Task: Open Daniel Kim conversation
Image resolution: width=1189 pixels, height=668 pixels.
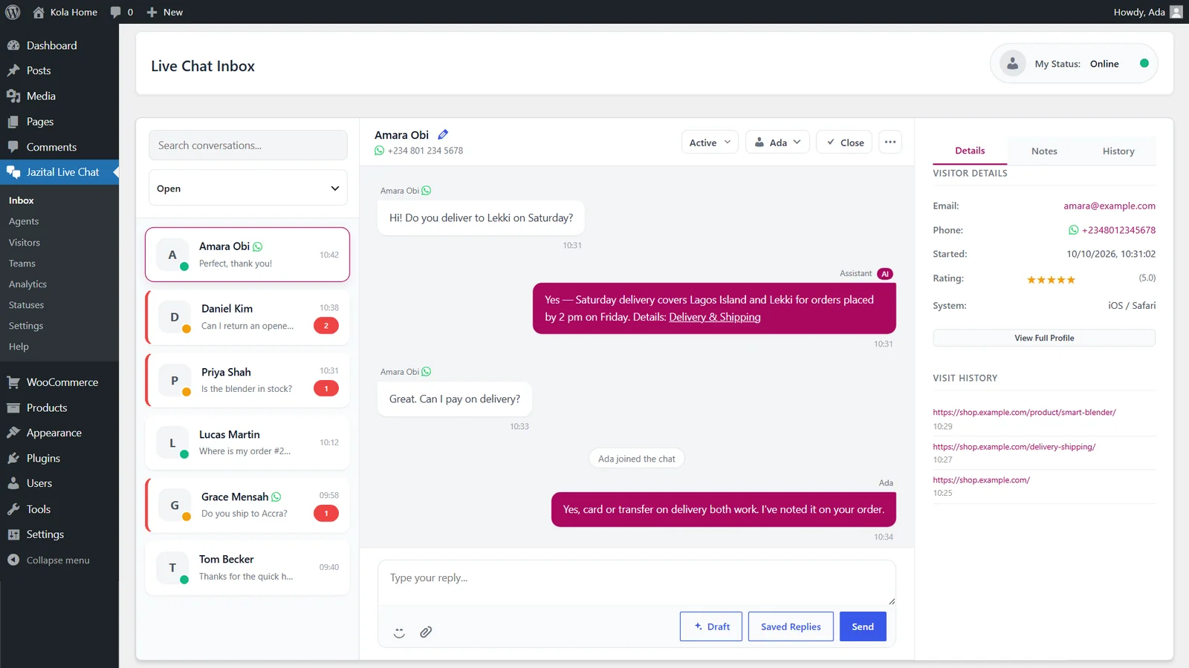Action: (247, 317)
